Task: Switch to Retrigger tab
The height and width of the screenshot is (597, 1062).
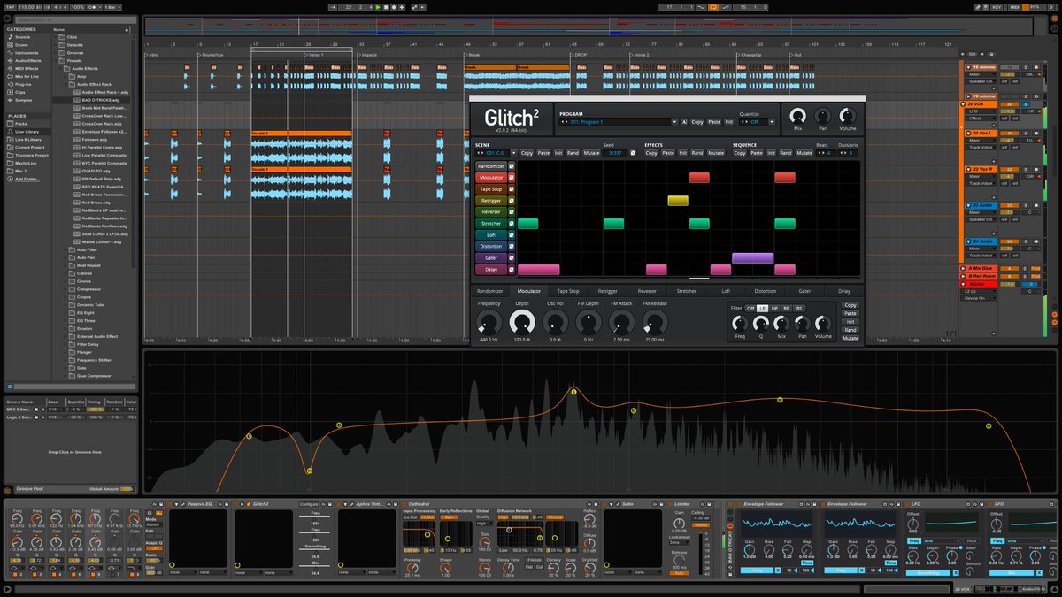Action: coord(608,291)
